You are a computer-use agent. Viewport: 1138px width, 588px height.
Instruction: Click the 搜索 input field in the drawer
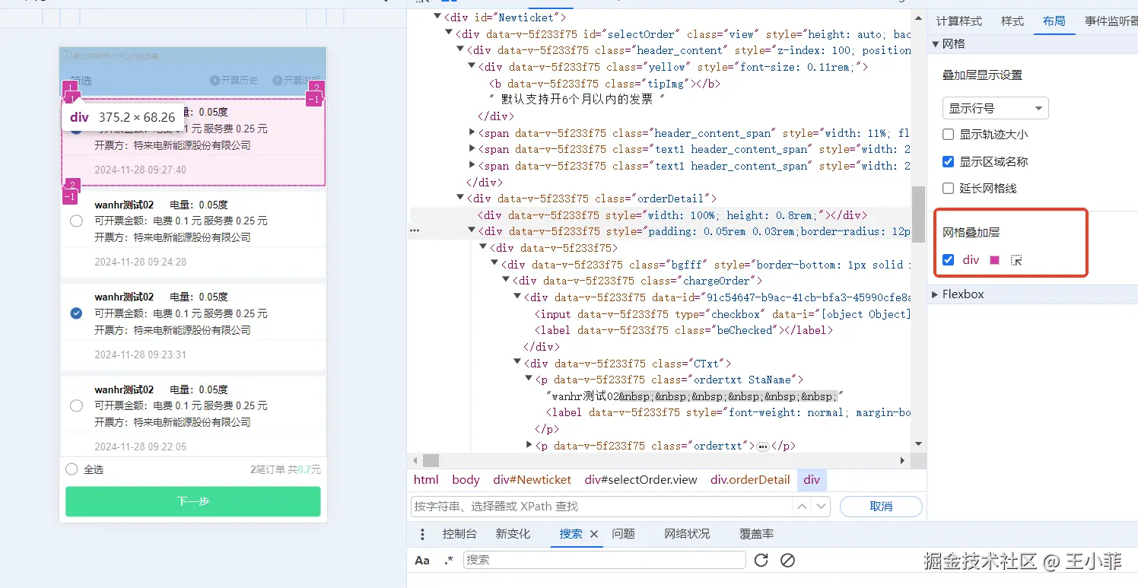click(x=604, y=560)
